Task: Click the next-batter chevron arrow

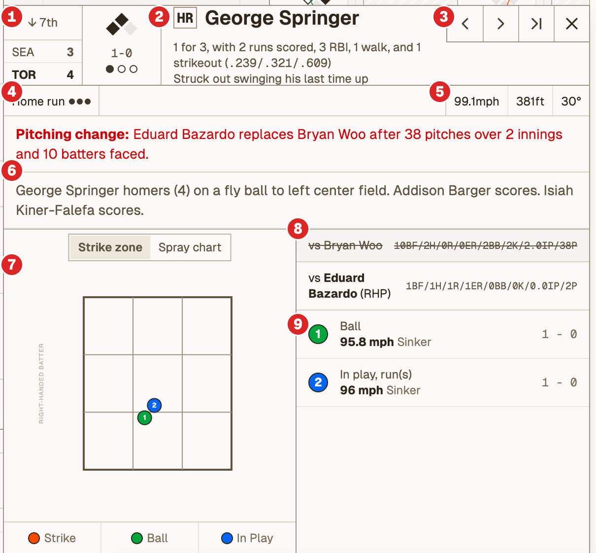Action: point(500,24)
